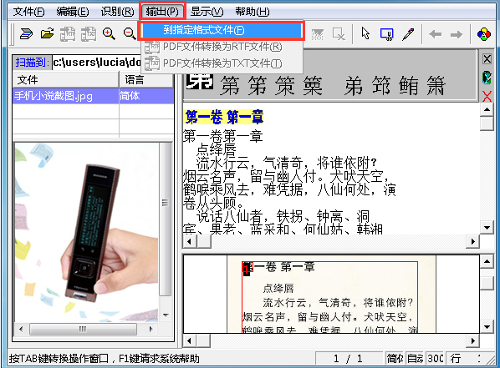This screenshot has height=368, width=500.
Task: Click the scanner icon in toolbar
Action: [x=26, y=33]
